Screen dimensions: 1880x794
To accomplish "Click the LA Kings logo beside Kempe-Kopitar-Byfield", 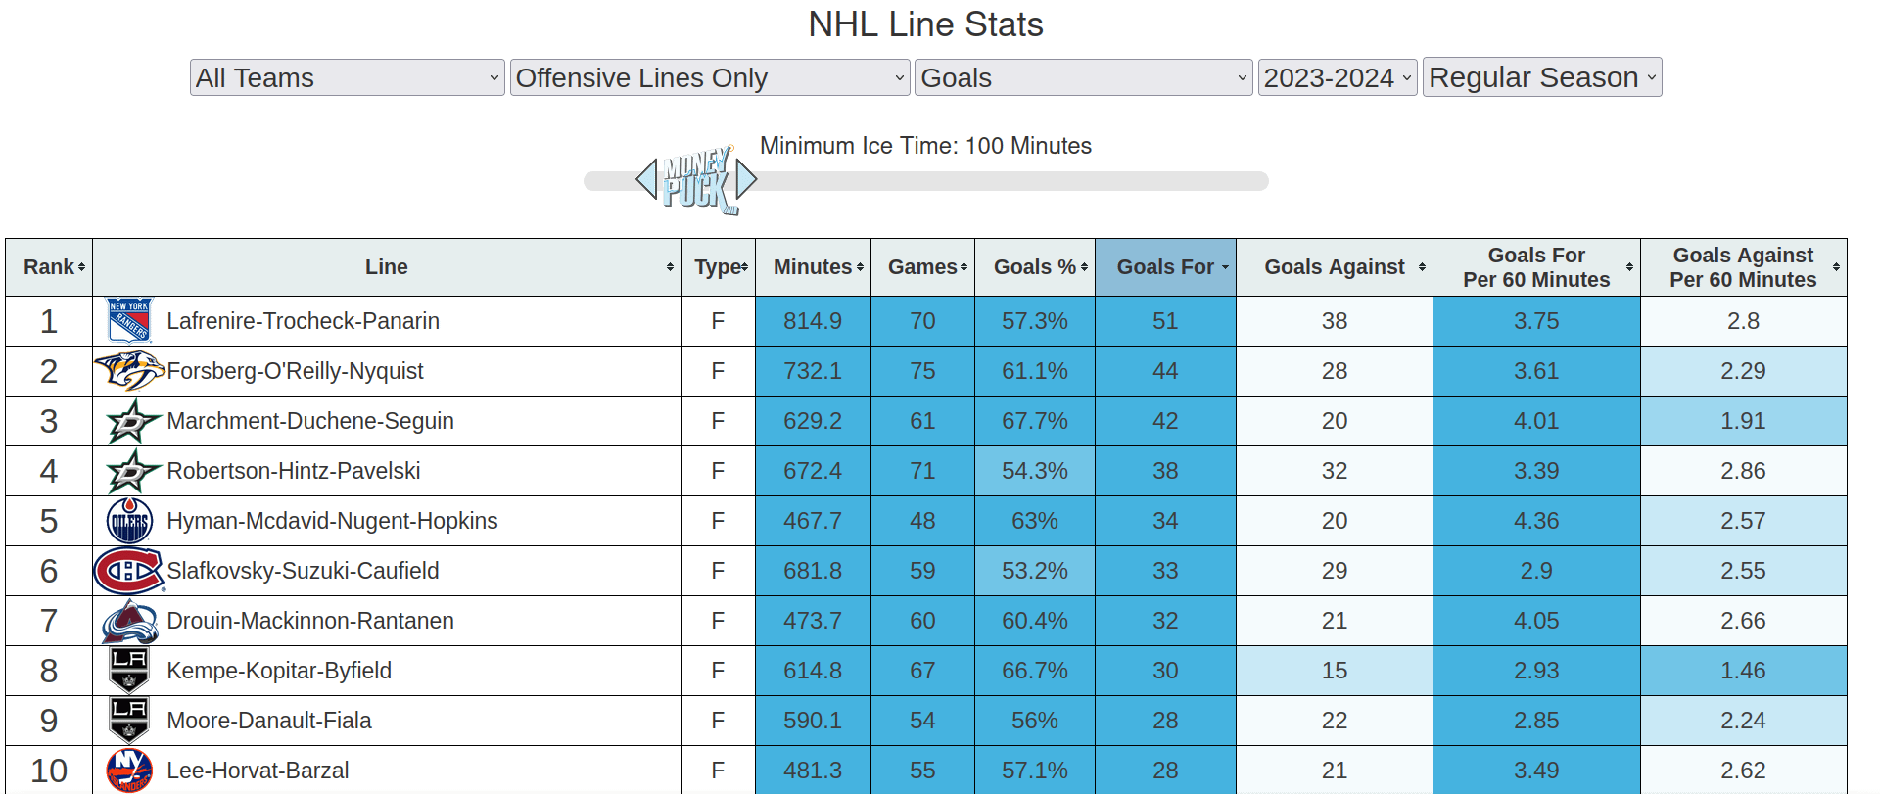I will 129,671.
